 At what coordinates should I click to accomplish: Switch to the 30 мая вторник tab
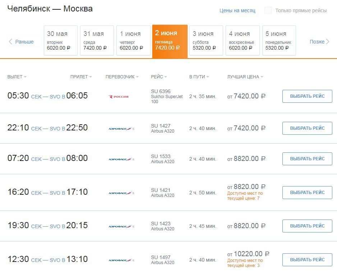click(61, 41)
